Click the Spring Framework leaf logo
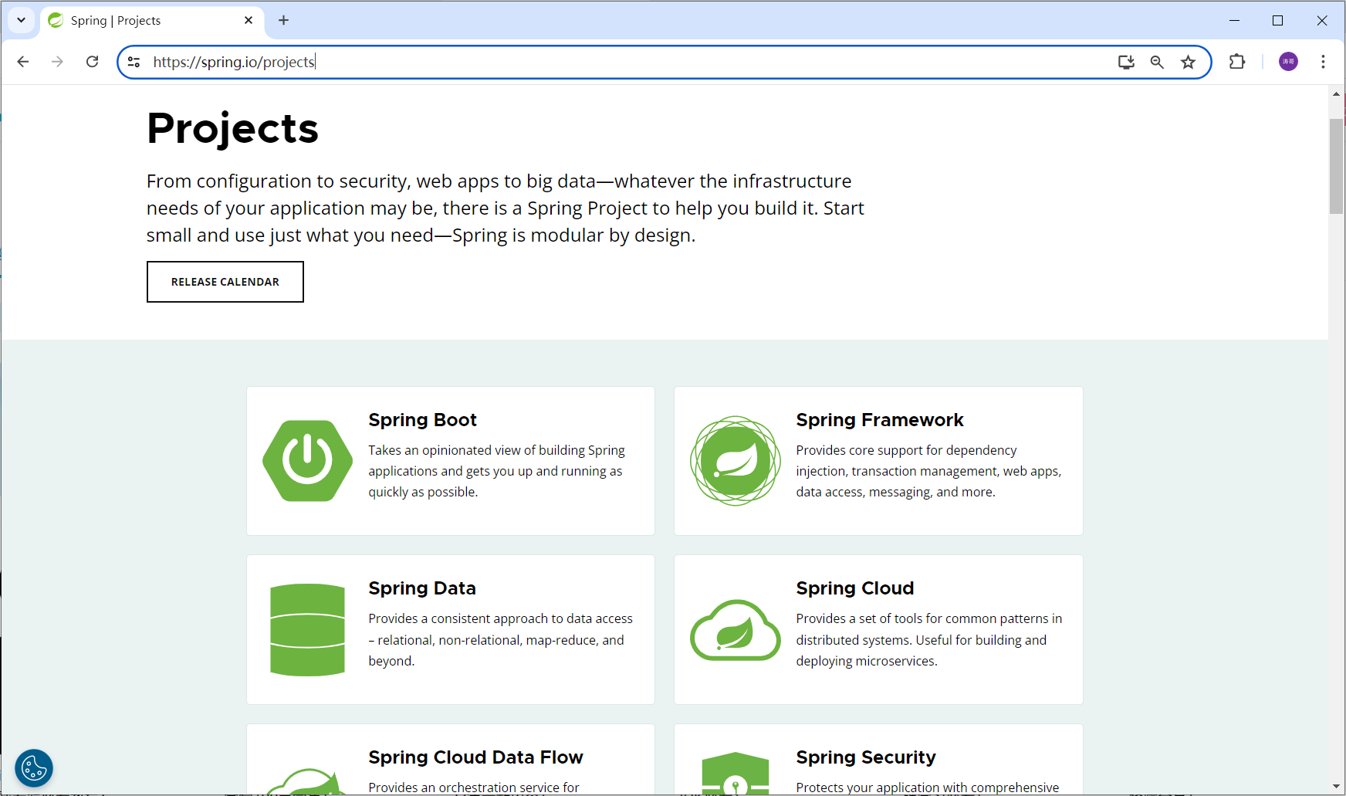 pos(735,460)
